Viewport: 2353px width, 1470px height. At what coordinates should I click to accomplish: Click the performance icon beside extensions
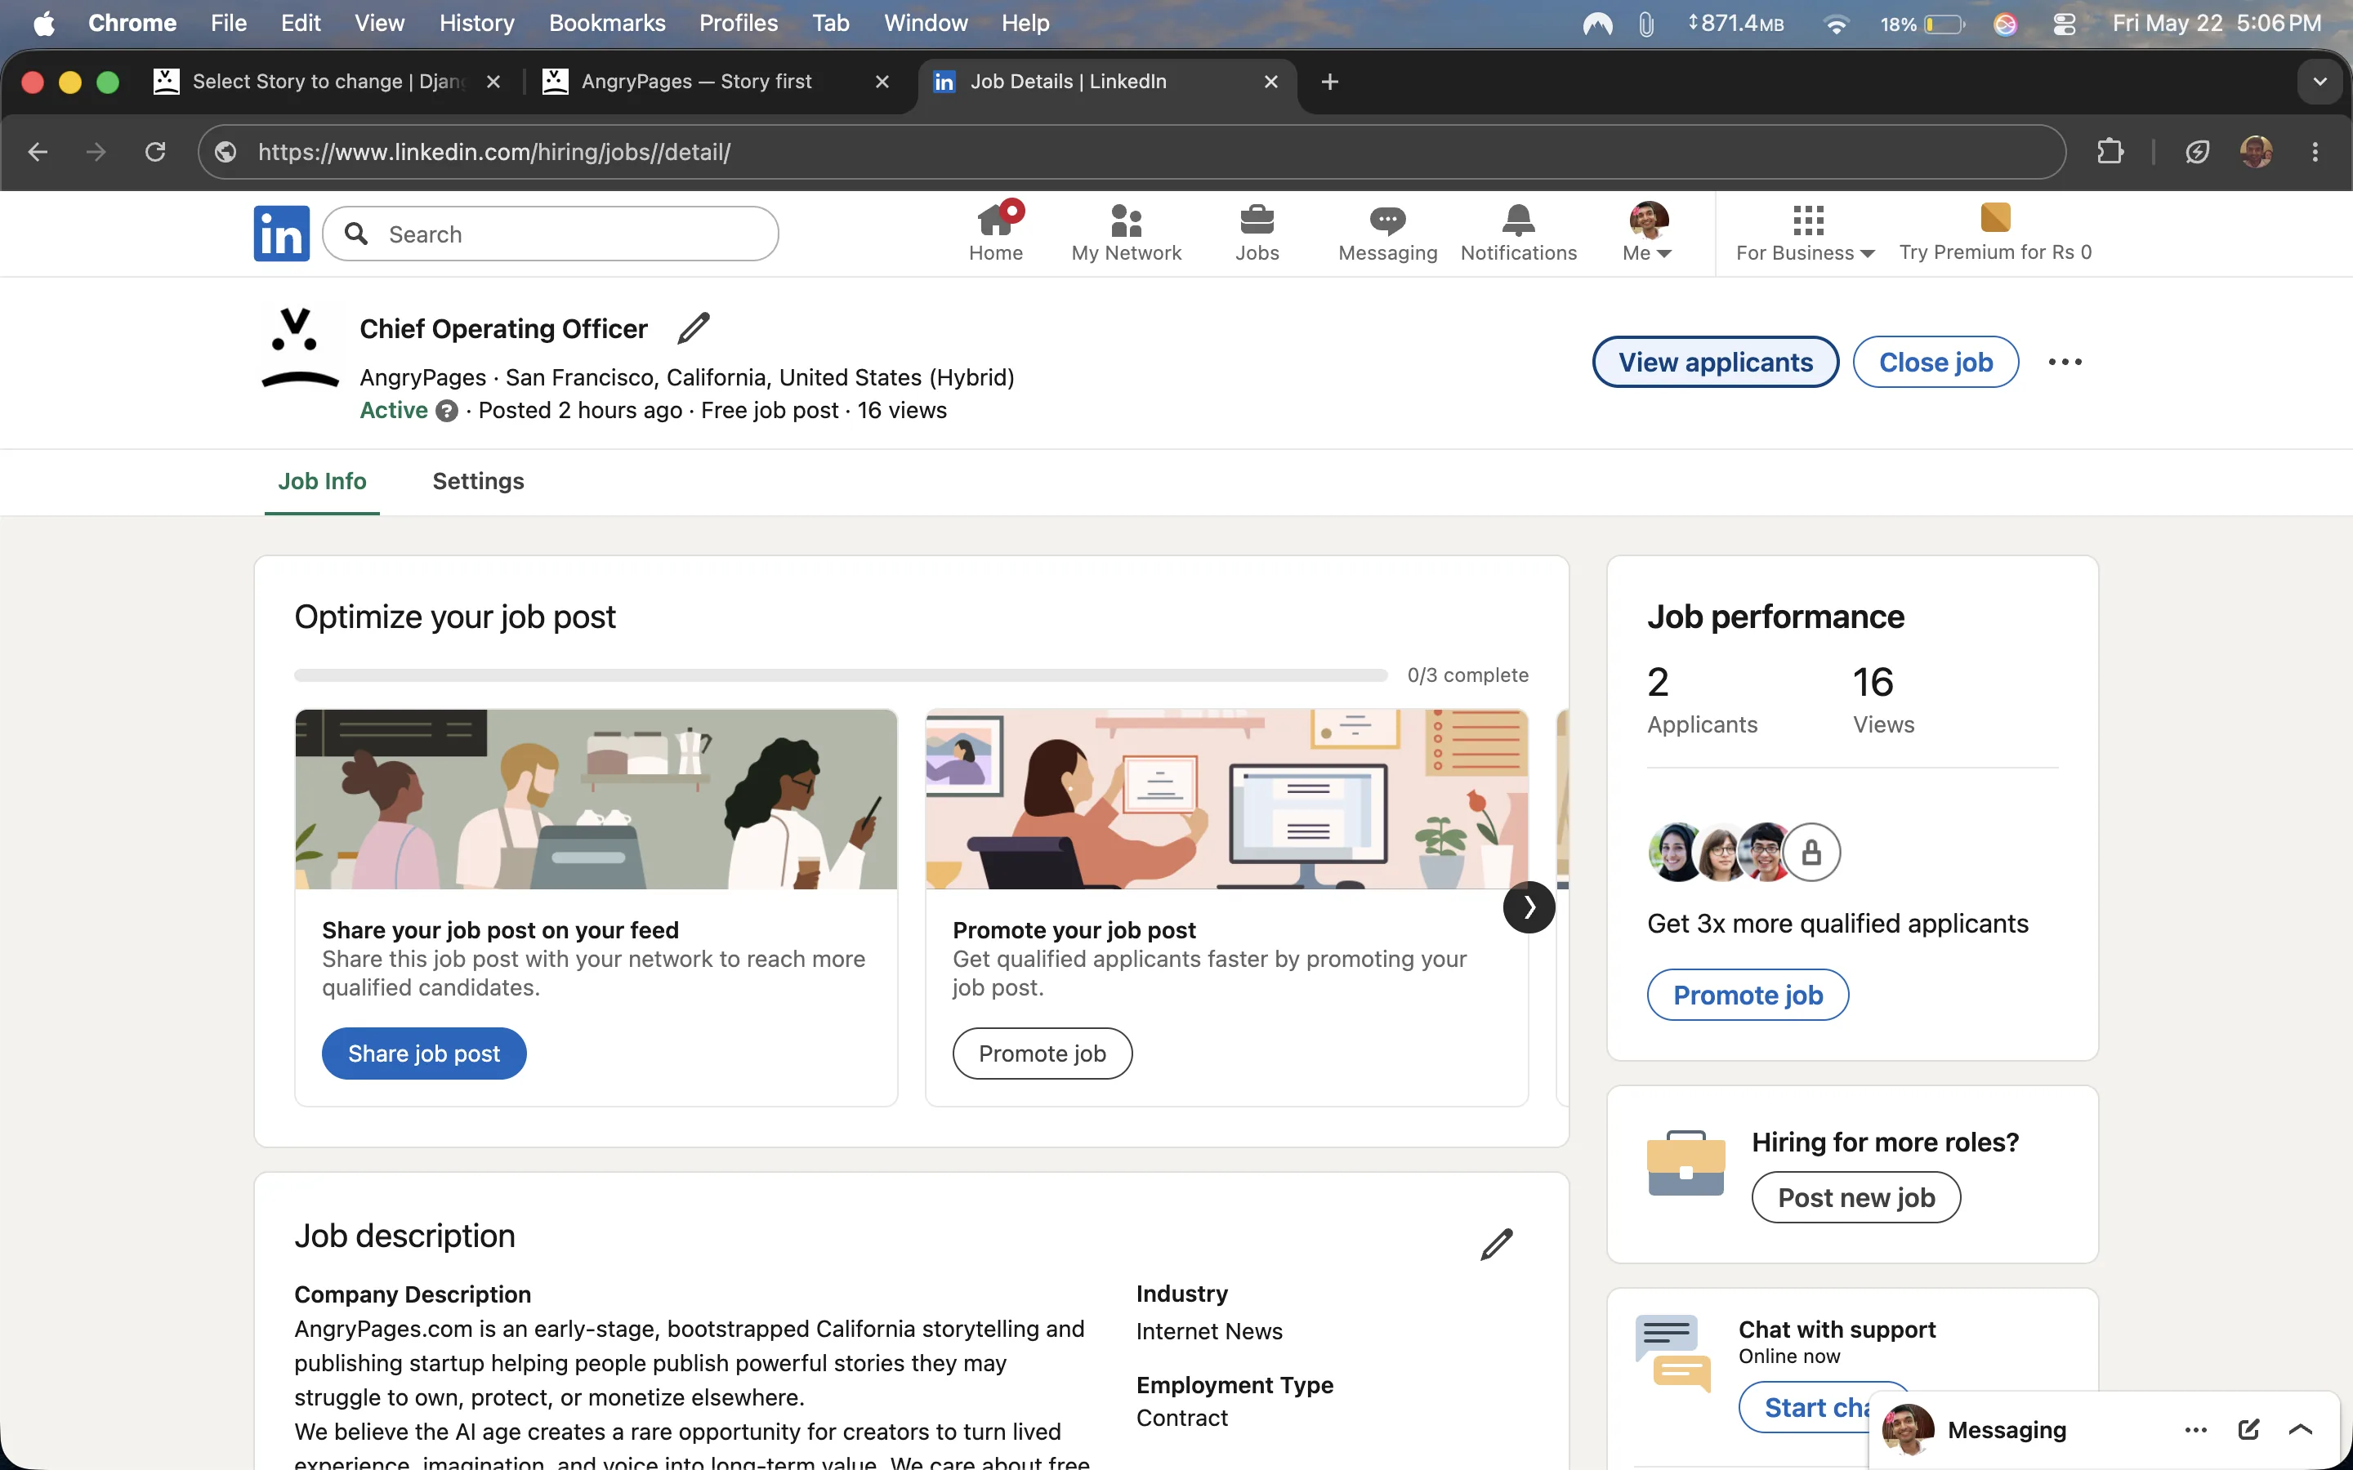click(x=2198, y=152)
